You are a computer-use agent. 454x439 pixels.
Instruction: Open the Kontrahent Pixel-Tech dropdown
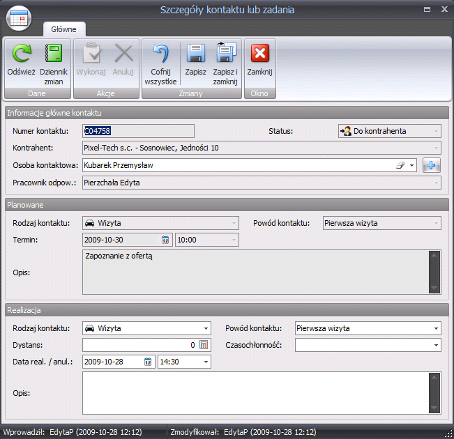436,148
